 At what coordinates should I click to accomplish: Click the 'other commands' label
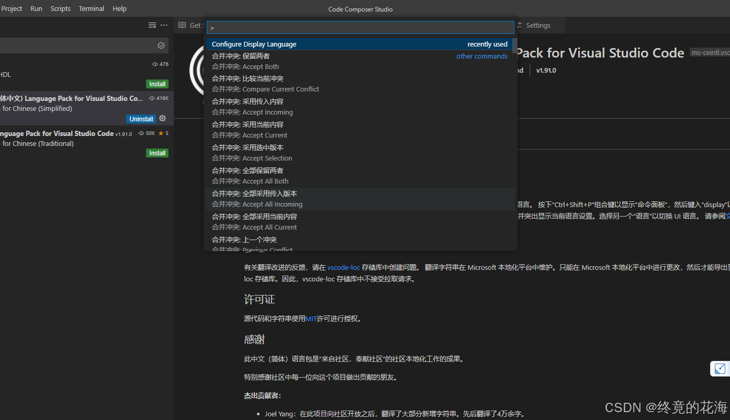482,56
